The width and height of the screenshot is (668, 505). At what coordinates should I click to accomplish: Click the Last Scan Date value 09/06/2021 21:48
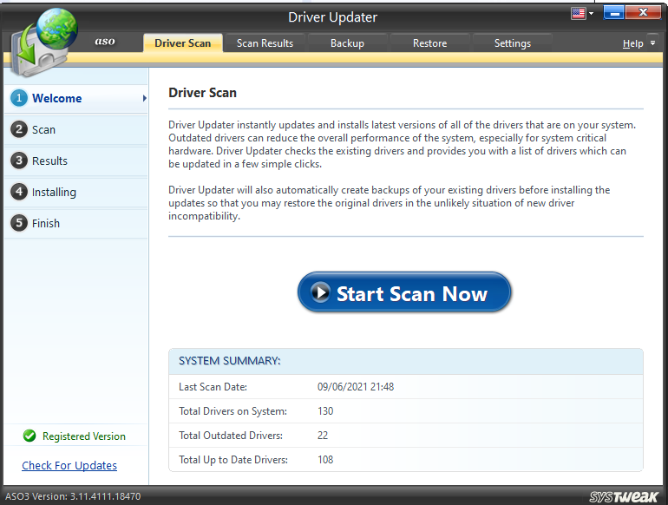coord(356,387)
